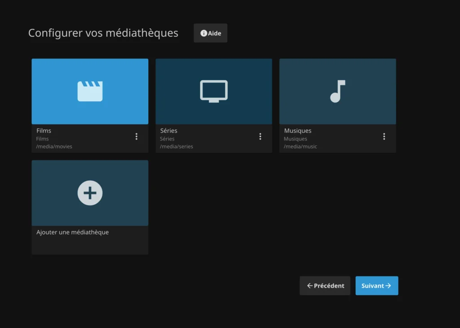Image resolution: width=460 pixels, height=328 pixels.
Task: Click the music note icon on Musiques
Action: click(x=337, y=91)
